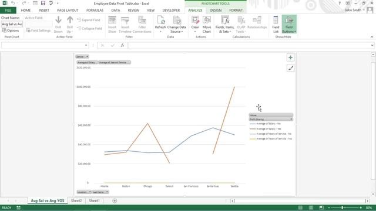
Task: Switch to Page Break Preview in status bar
Action: [x=321, y=207]
